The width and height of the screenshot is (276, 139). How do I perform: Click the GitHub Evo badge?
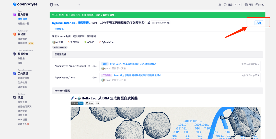point(77,103)
